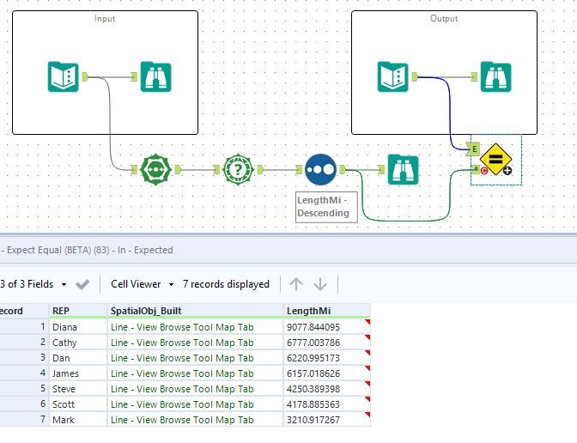The width and height of the screenshot is (577, 443).
Task: Click the Spatial Info tool's output anchor
Action: (260, 170)
